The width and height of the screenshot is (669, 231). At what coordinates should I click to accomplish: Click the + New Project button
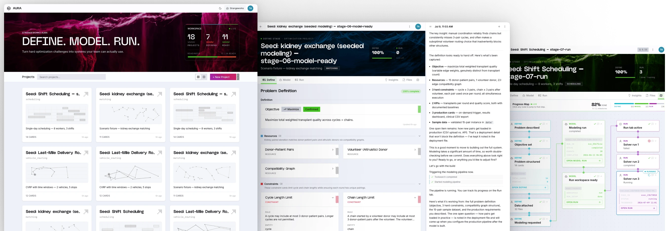pos(223,77)
